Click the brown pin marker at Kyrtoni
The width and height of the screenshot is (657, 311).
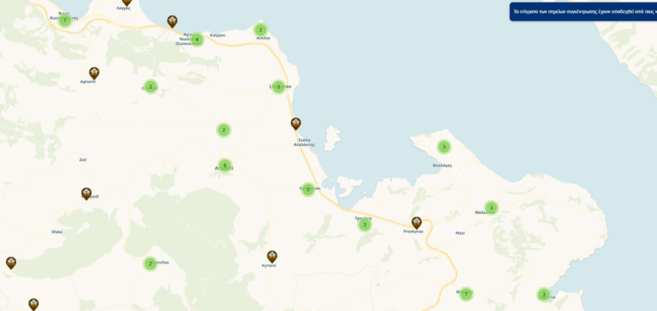coord(272,257)
